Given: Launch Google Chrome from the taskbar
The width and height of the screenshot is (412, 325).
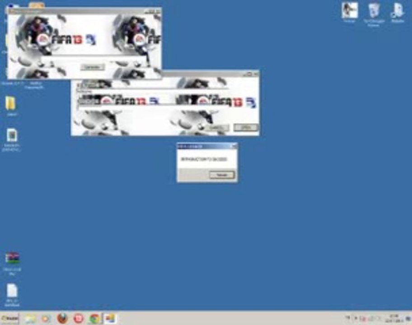Looking at the screenshot, I should point(94,318).
